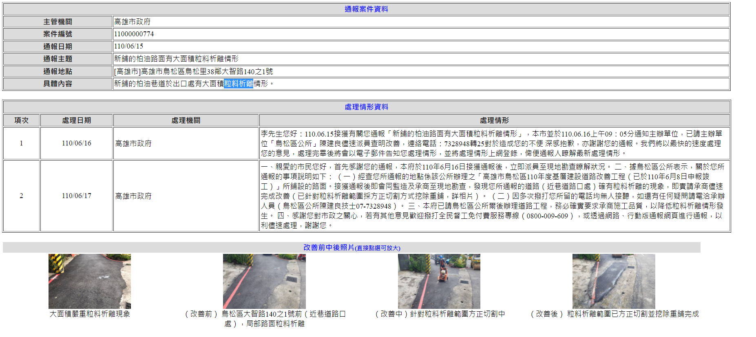
Task: Click the 處理情形資料 section header
Action: coord(366,107)
